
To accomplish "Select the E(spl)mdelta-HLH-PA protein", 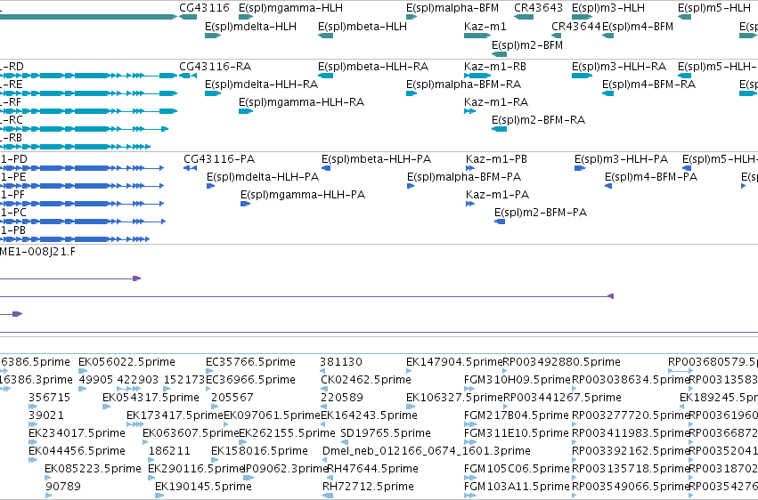I will click(x=211, y=186).
